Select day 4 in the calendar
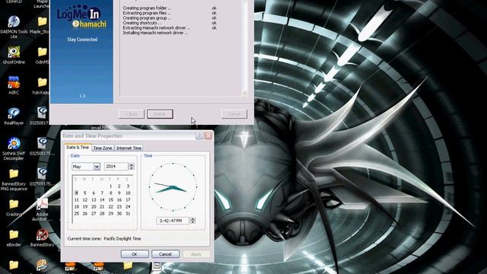487x274 pixels. click(76, 193)
